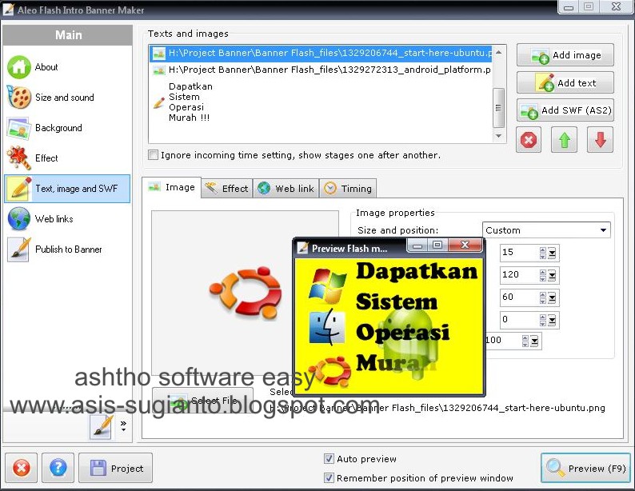Open the dropdown arrow beside value 120
Screen dimensions: 635x491
pyautogui.click(x=552, y=275)
